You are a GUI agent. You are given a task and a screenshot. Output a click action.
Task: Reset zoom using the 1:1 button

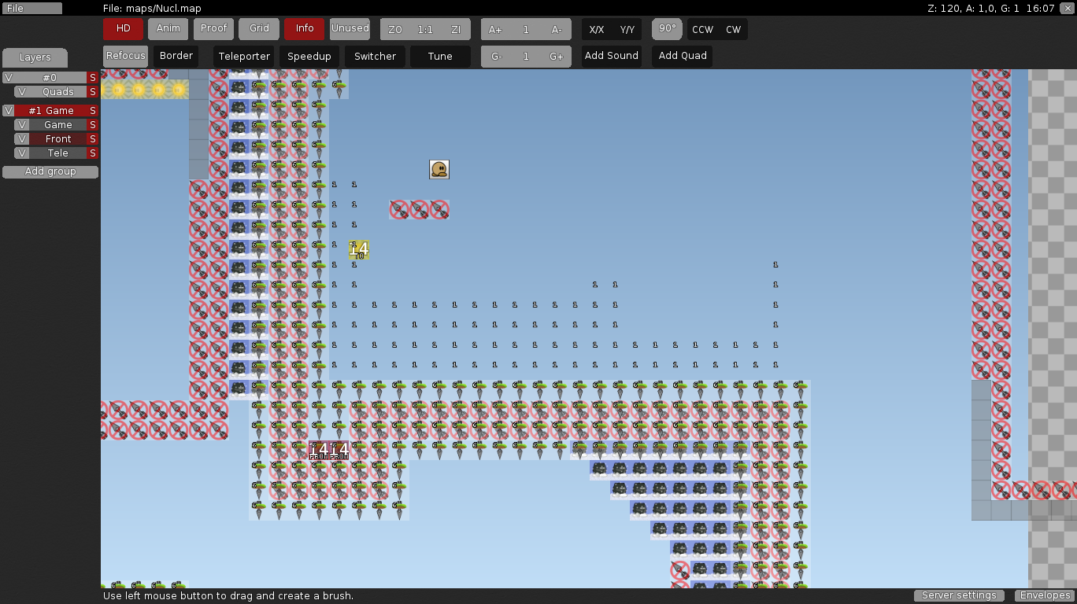[424, 28]
